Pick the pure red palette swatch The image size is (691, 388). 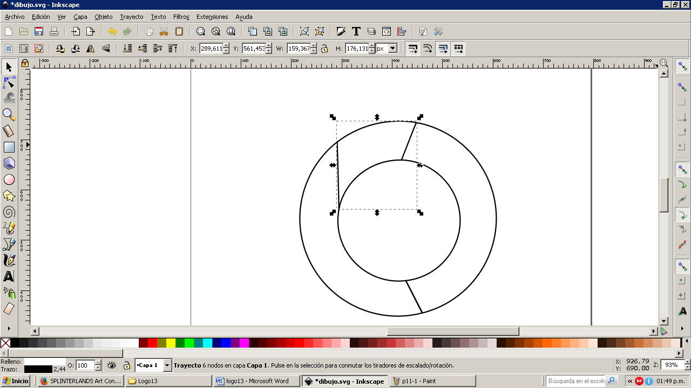pyautogui.click(x=152, y=343)
